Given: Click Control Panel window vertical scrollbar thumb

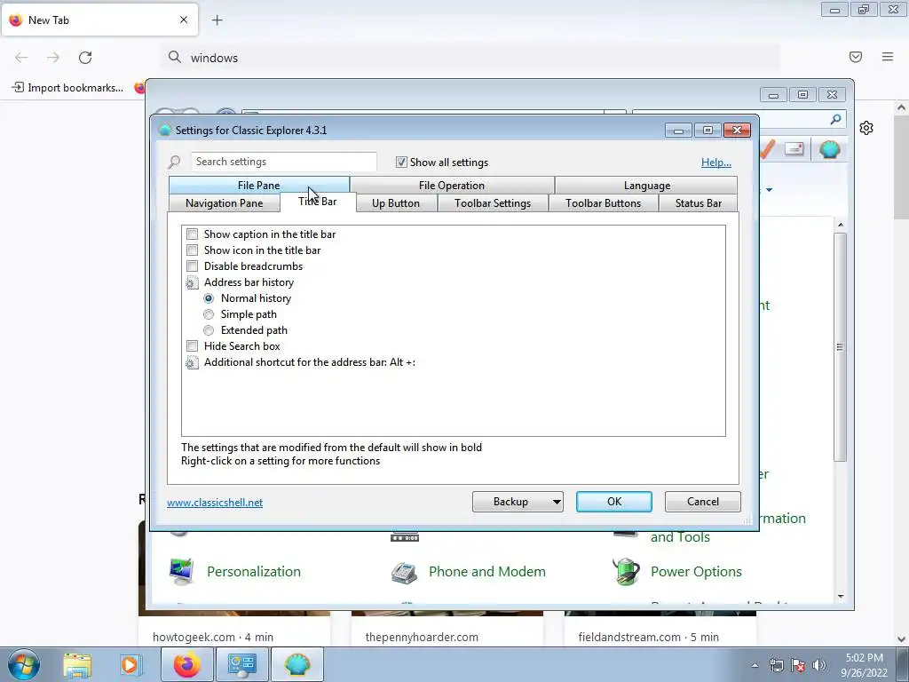Looking at the screenshot, I should click(840, 347).
